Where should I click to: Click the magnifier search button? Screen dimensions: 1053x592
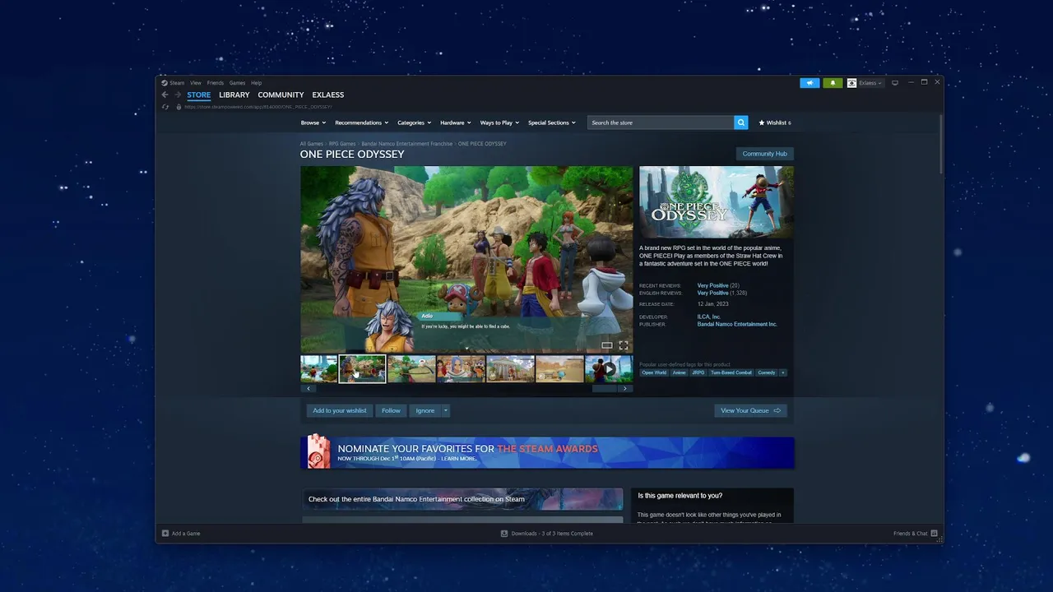(740, 123)
